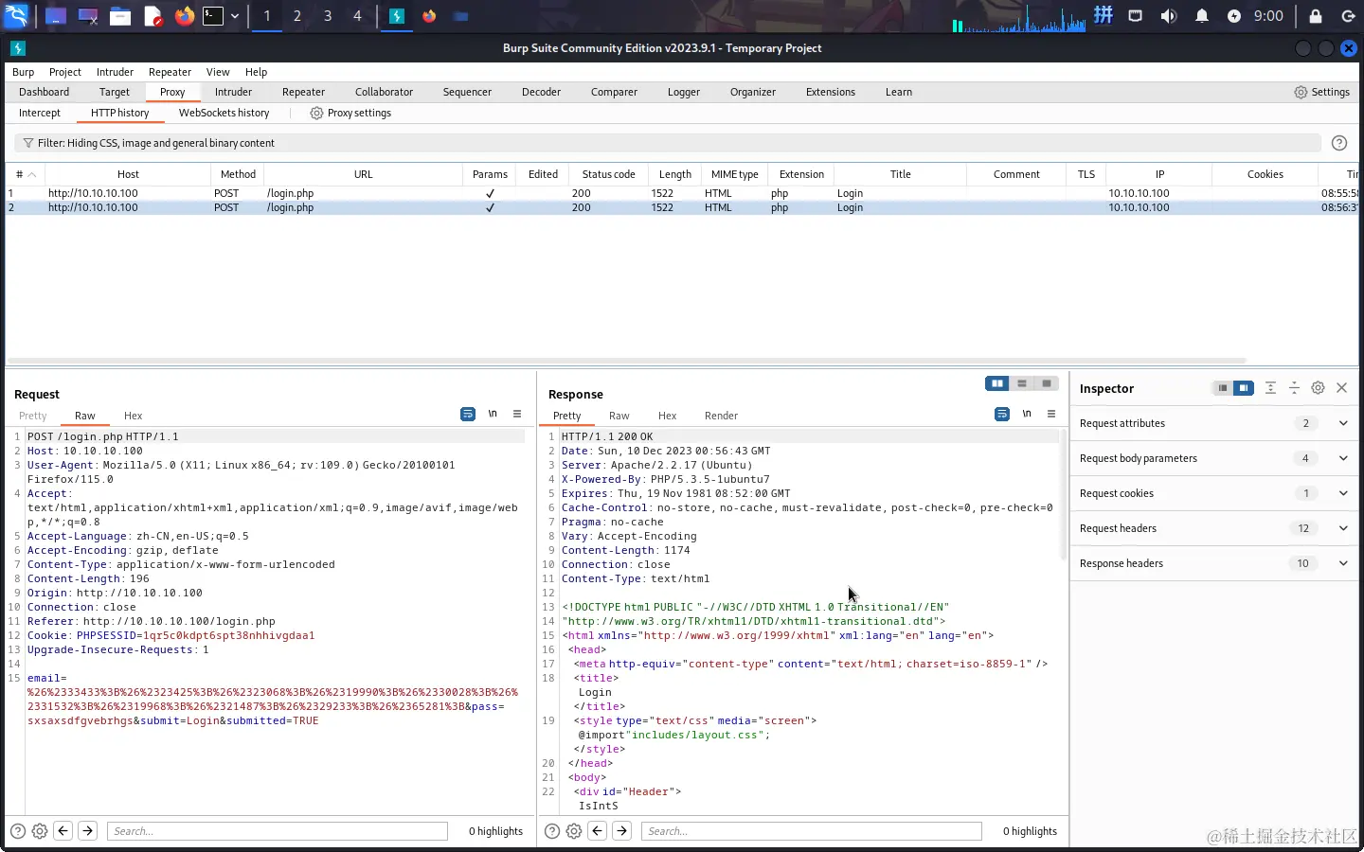Viewport: 1364px width, 852px height.
Task: Open Inspector settings gear
Action: coord(1318,388)
